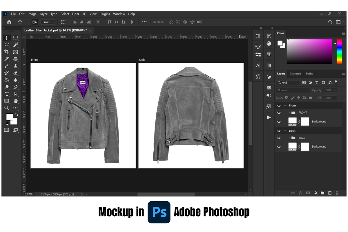Select the Paint Bucket tool
This screenshot has height=232, width=348.
7,80
